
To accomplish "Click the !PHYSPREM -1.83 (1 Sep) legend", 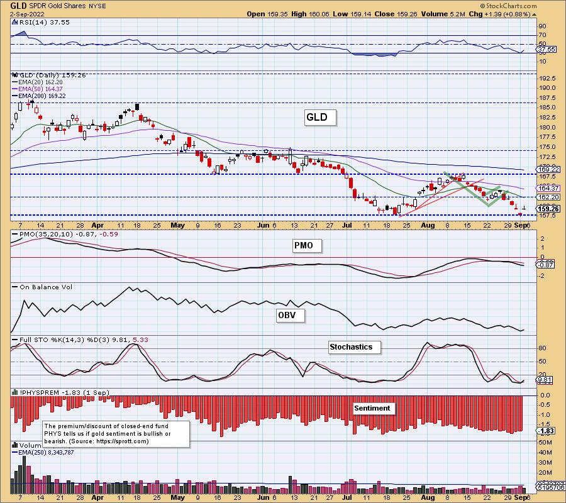I will [x=64, y=392].
